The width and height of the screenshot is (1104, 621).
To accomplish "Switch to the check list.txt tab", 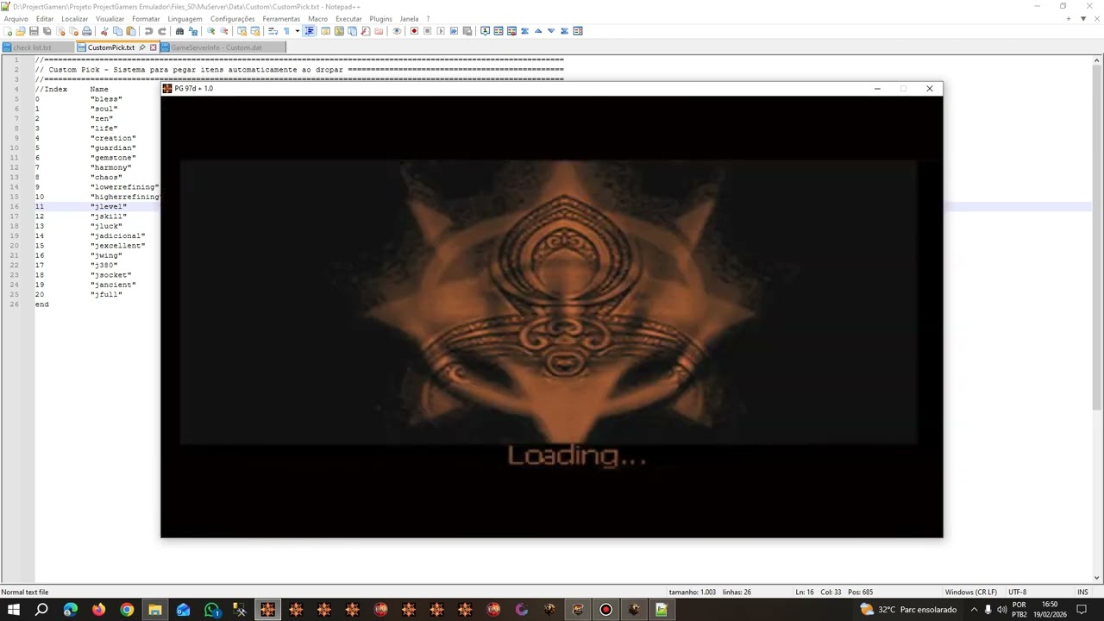I will [32, 47].
